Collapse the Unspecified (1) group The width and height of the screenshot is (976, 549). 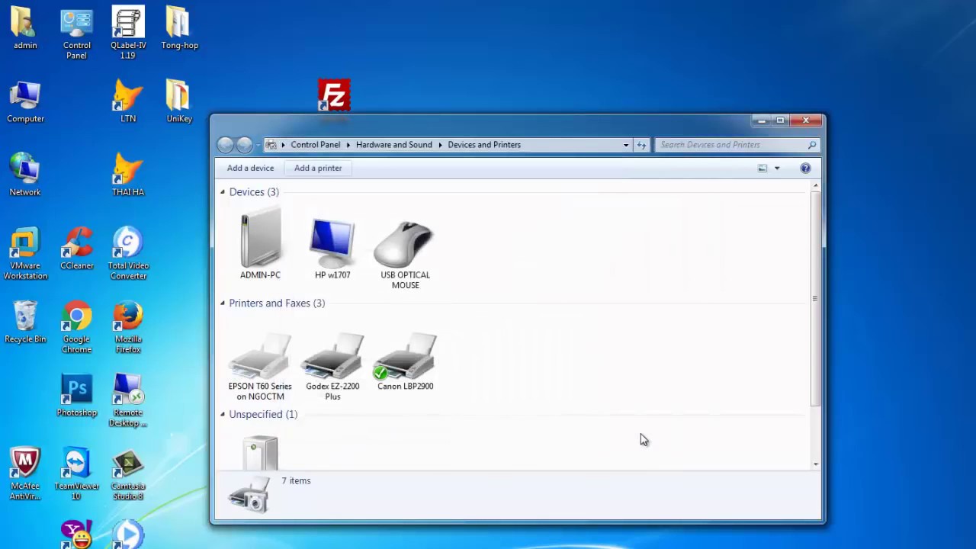tap(223, 415)
